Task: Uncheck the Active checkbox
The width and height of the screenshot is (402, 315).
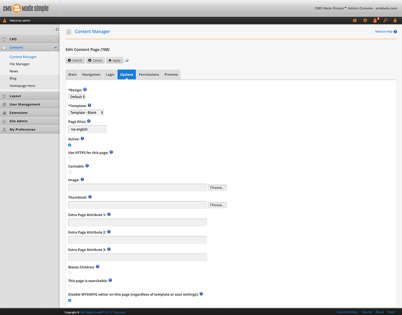Action: 70,145
